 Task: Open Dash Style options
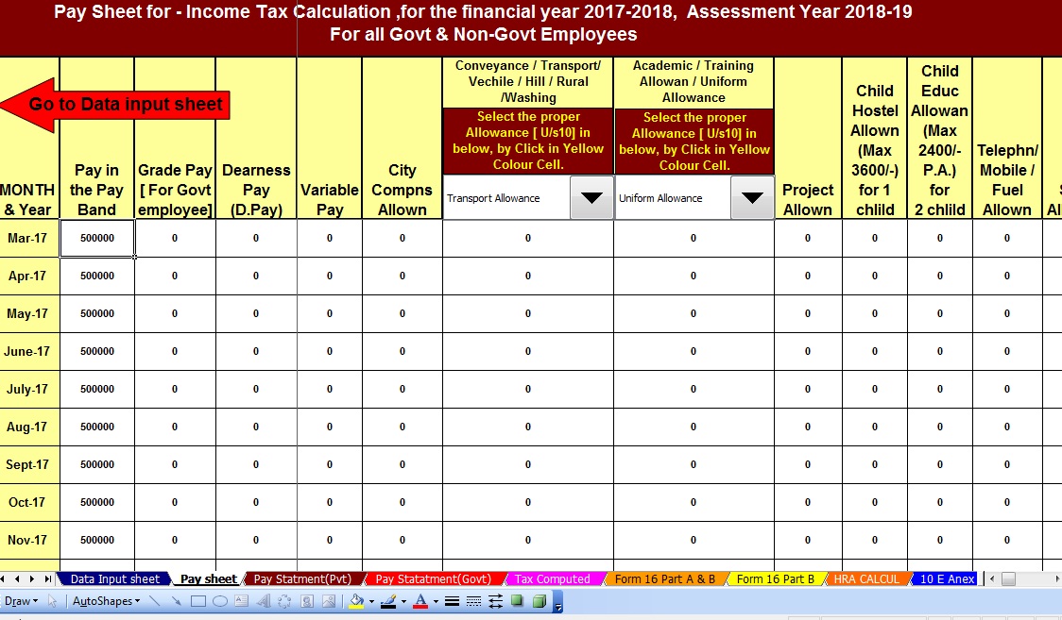pos(473,601)
